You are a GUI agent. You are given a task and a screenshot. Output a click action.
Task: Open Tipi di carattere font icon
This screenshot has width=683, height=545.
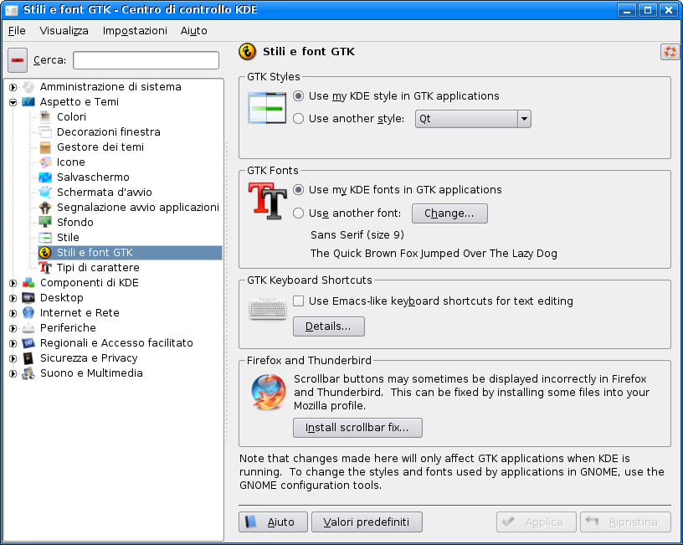(45, 267)
